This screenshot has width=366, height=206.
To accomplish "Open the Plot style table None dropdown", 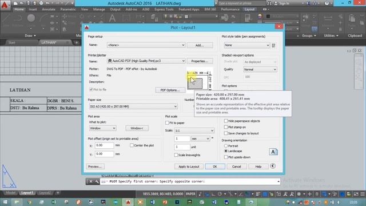I will coord(247,45).
